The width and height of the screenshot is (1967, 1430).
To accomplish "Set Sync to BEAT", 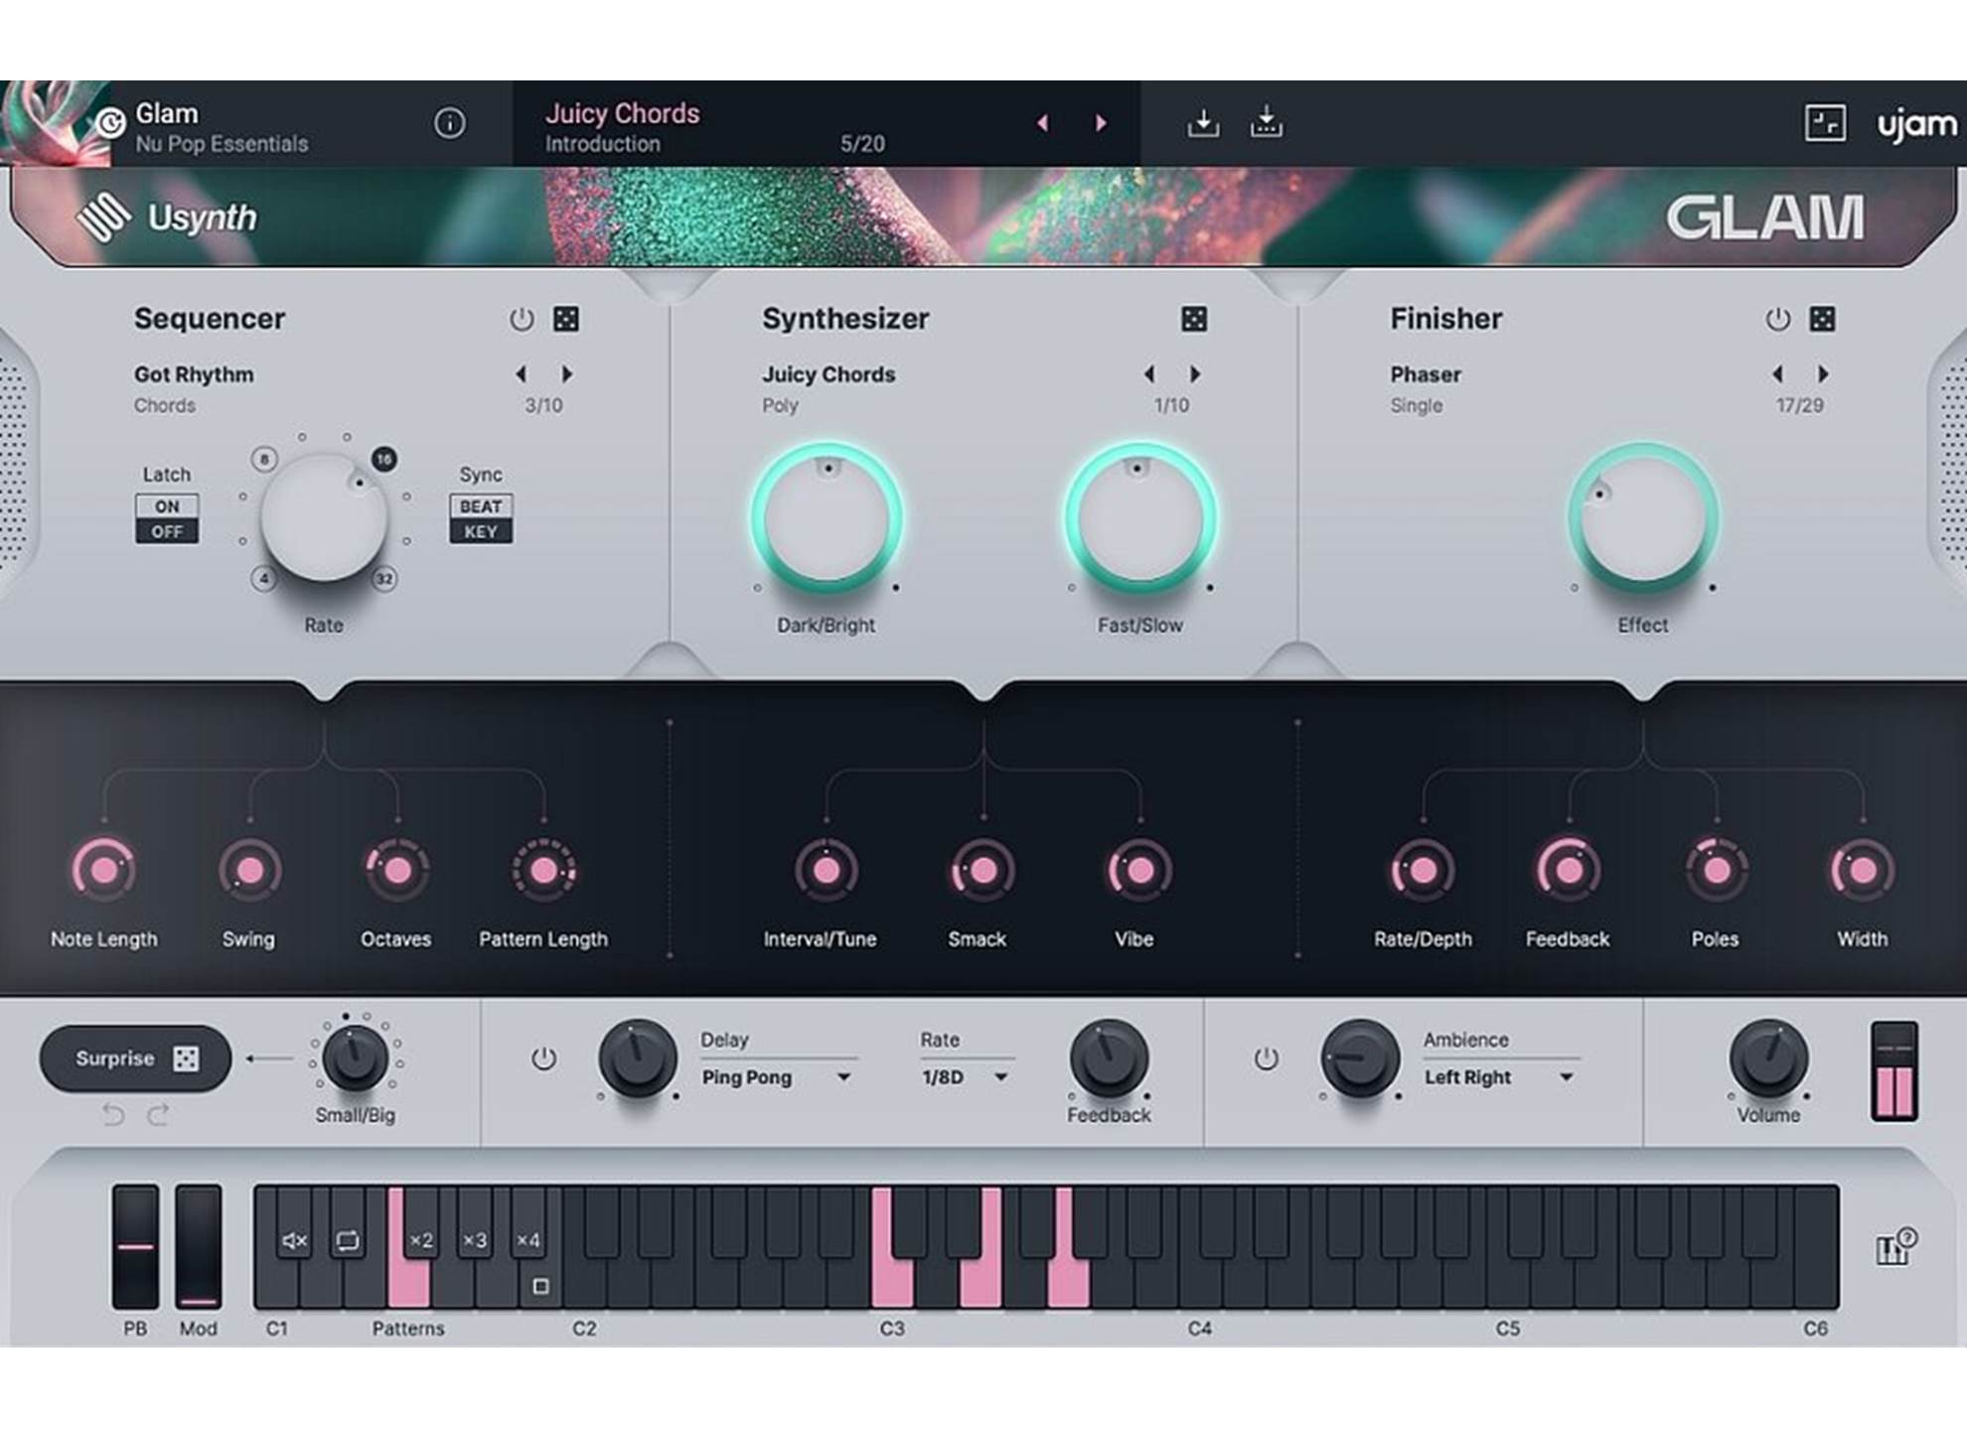I will click(x=481, y=506).
